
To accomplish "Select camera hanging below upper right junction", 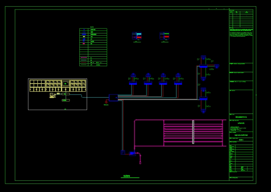I will coord(203,79).
